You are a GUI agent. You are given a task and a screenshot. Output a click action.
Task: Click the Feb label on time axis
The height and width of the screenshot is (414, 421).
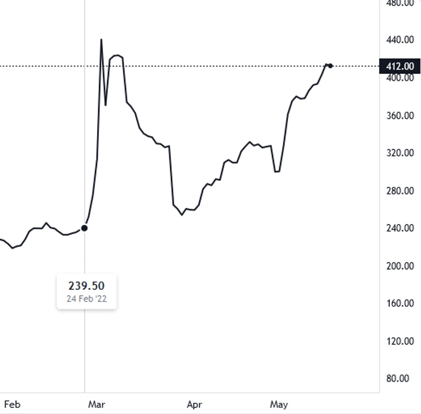[x=12, y=405]
